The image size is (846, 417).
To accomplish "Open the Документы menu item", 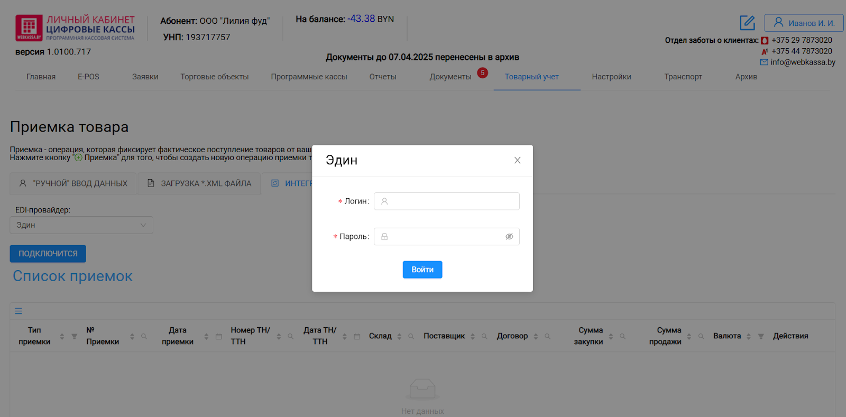I will pyautogui.click(x=450, y=77).
